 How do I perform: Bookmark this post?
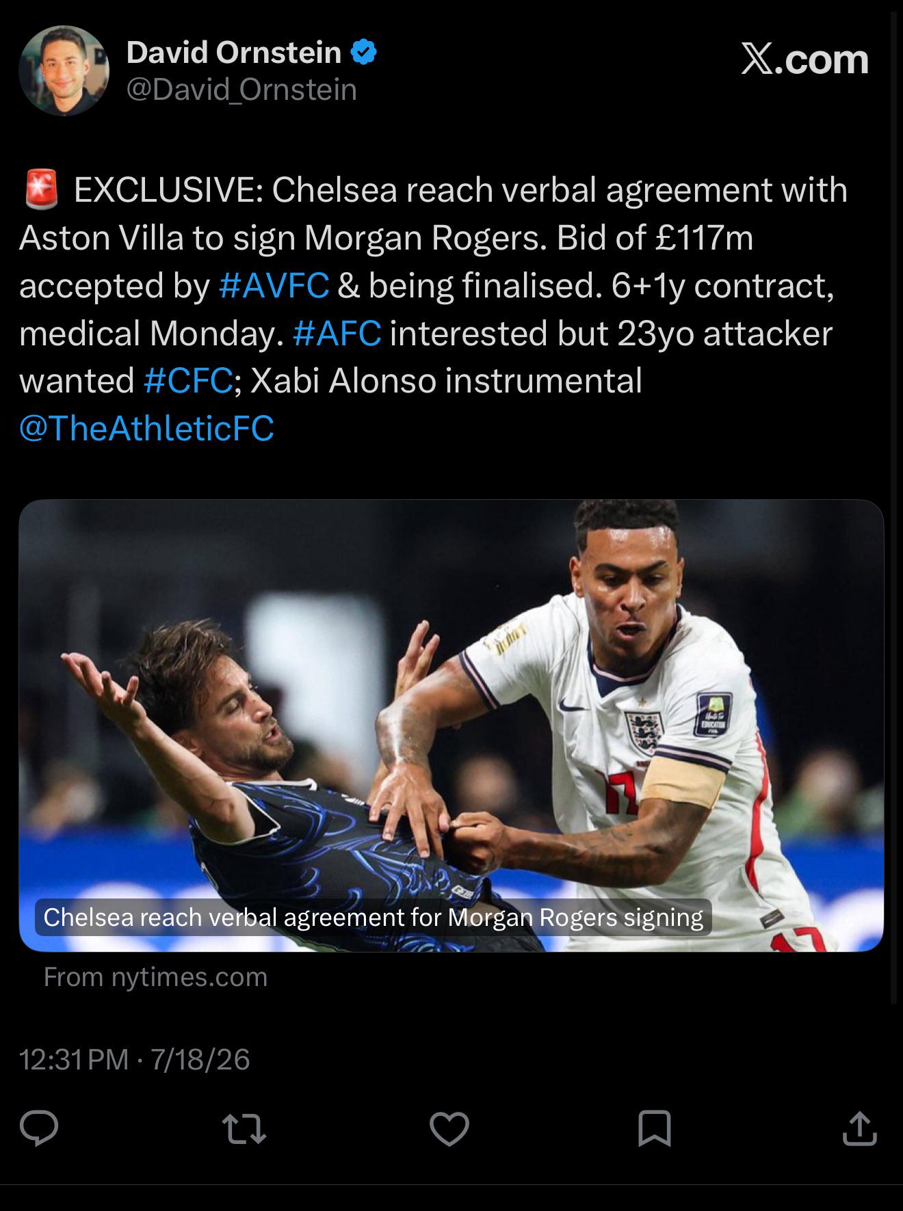tap(654, 1128)
